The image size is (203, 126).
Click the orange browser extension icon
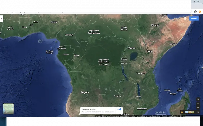[x=200, y=12]
